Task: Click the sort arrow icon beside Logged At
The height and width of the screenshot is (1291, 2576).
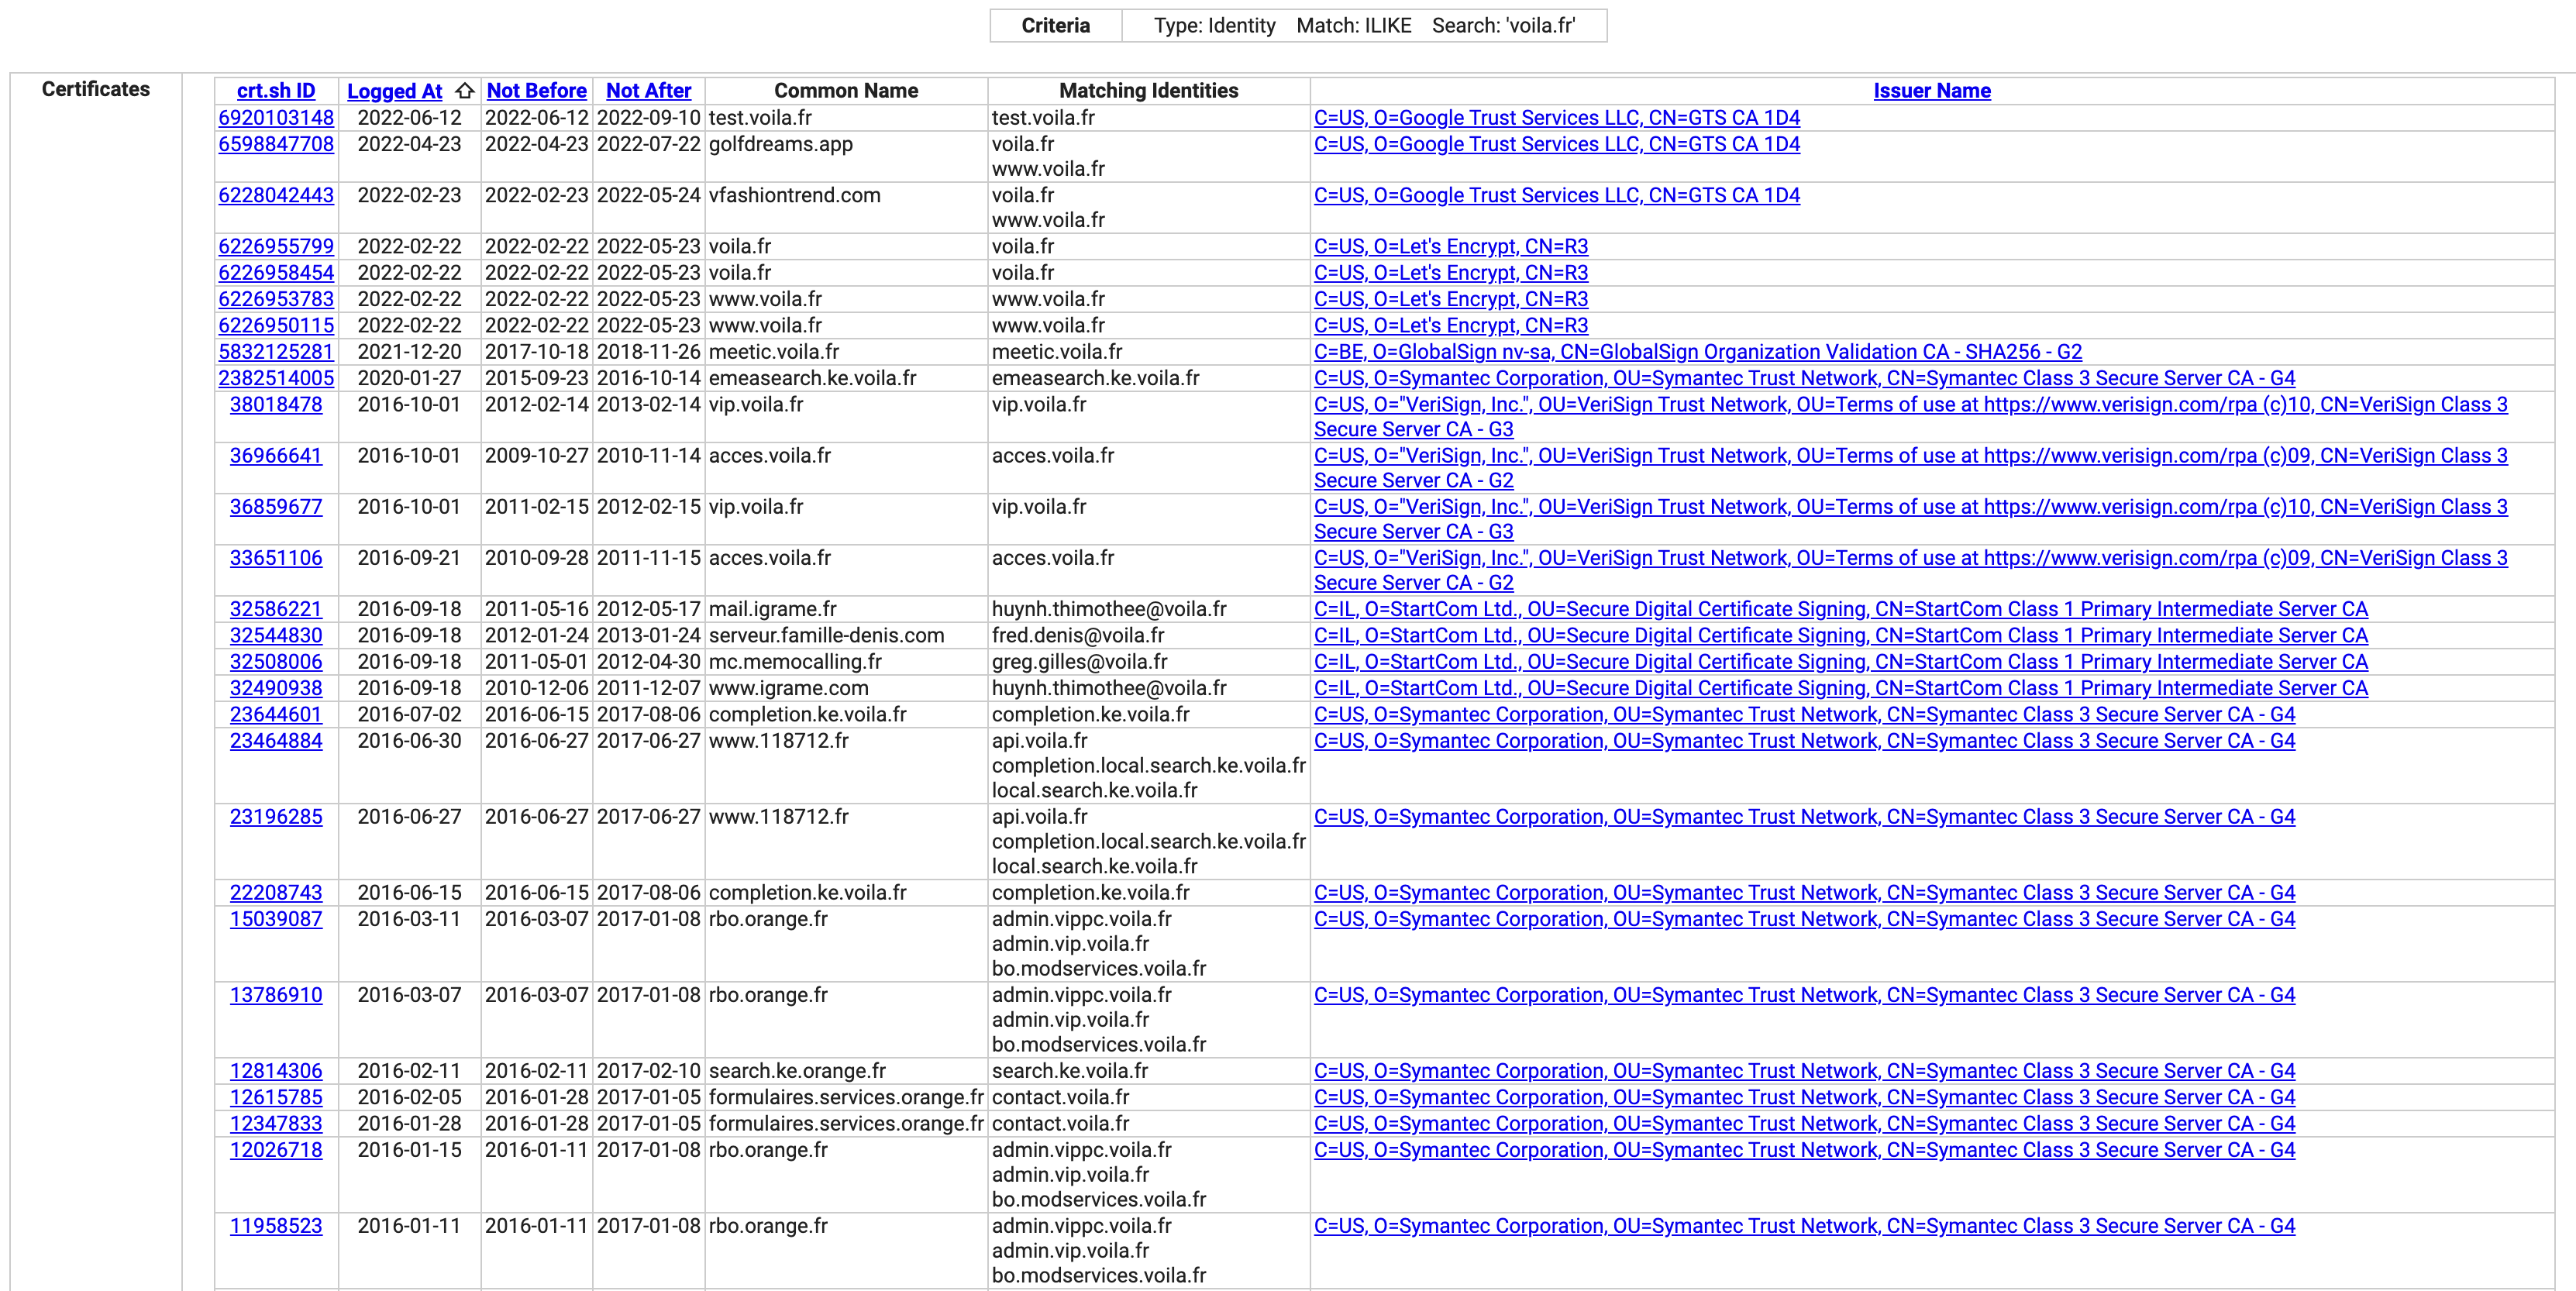Action: [465, 91]
